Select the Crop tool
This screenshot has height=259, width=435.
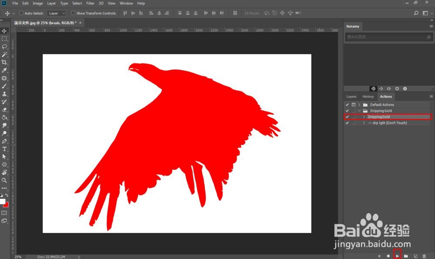point(4,62)
